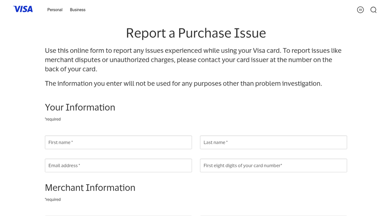Pause animations with the pause icon
The width and height of the screenshot is (392, 216).
(360, 10)
